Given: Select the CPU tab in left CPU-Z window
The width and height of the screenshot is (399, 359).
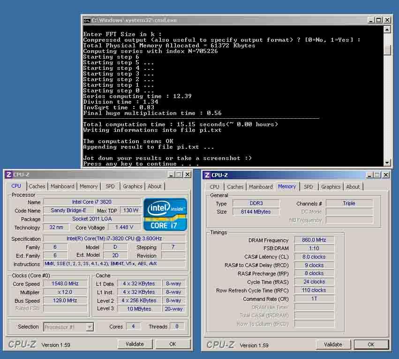Looking at the screenshot, I should (x=16, y=186).
